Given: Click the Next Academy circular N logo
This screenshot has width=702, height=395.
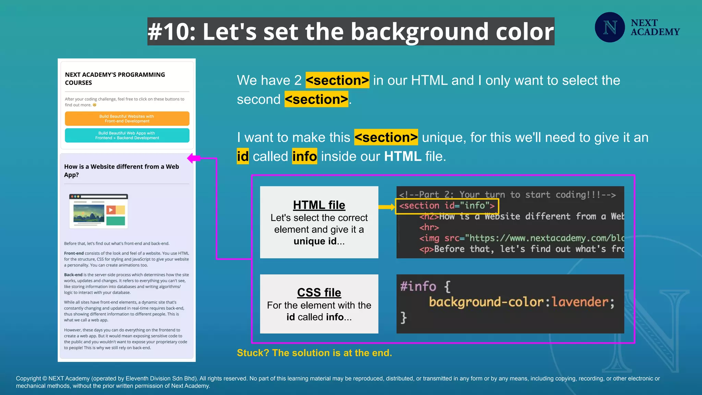Looking at the screenshot, I should coord(610,27).
